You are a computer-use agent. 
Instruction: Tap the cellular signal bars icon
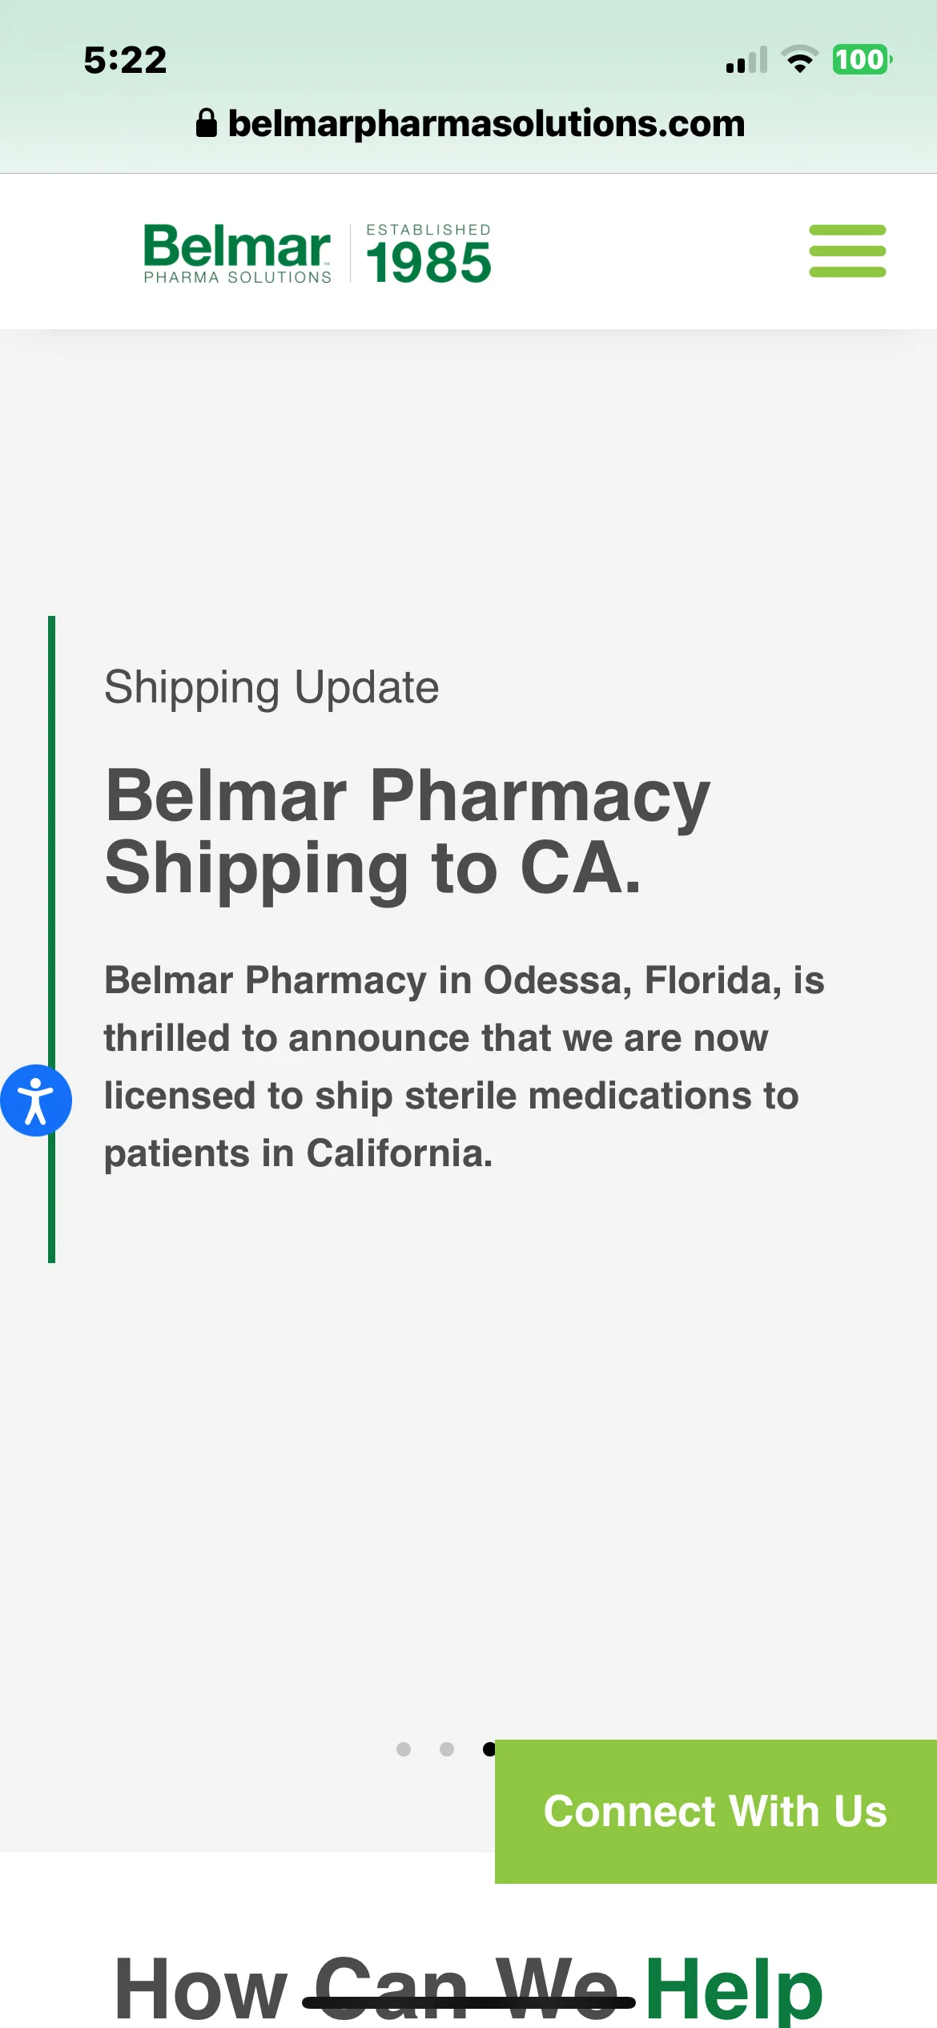click(746, 60)
